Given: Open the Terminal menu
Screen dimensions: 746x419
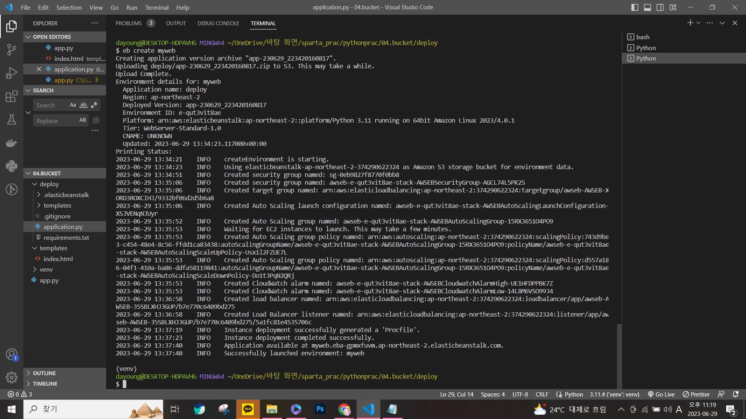Looking at the screenshot, I should [157, 7].
